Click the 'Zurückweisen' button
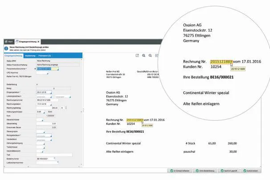This screenshot has height=180, width=270. (x=250, y=171)
